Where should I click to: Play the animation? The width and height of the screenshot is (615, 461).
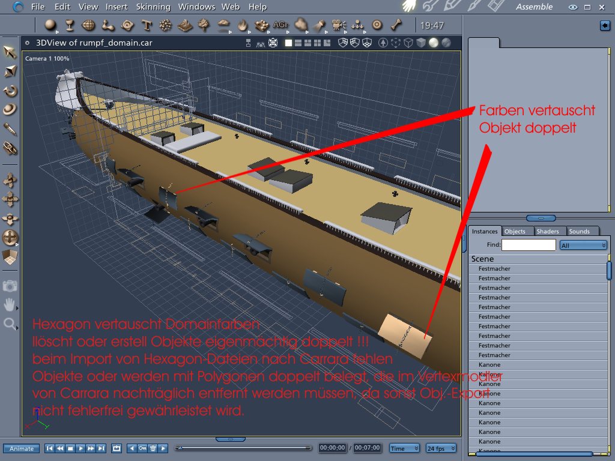click(80, 448)
